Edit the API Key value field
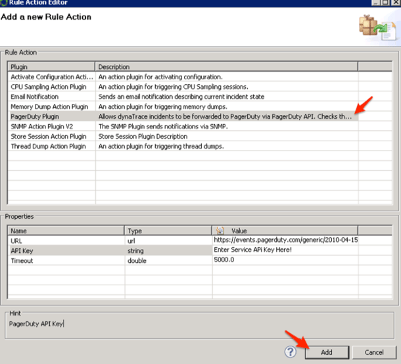 tap(285, 250)
